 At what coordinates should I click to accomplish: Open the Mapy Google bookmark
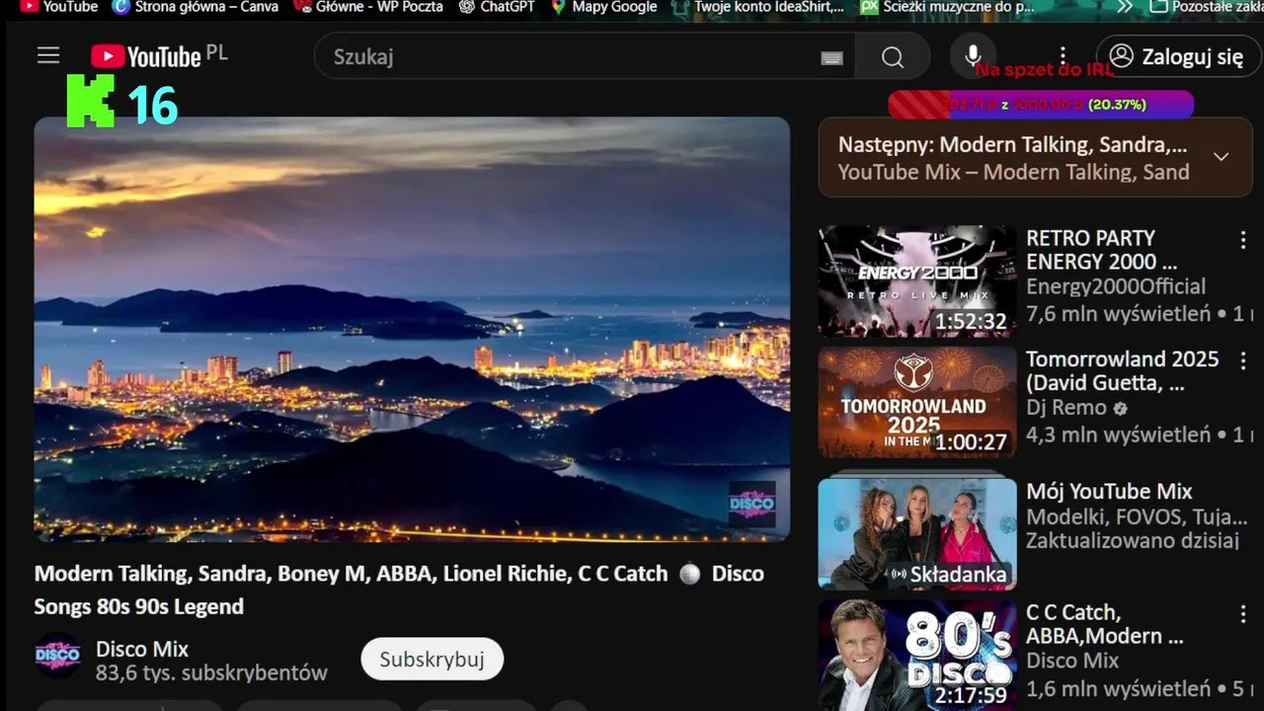pyautogui.click(x=604, y=7)
